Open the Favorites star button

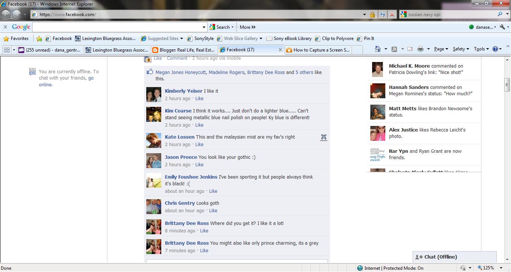pos(16,38)
